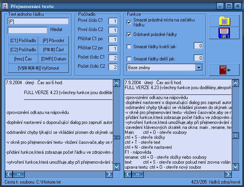Screen dimensions: 244x187
Task: Click up arrow of left pane vertical scrollbar
Action: 117,83
